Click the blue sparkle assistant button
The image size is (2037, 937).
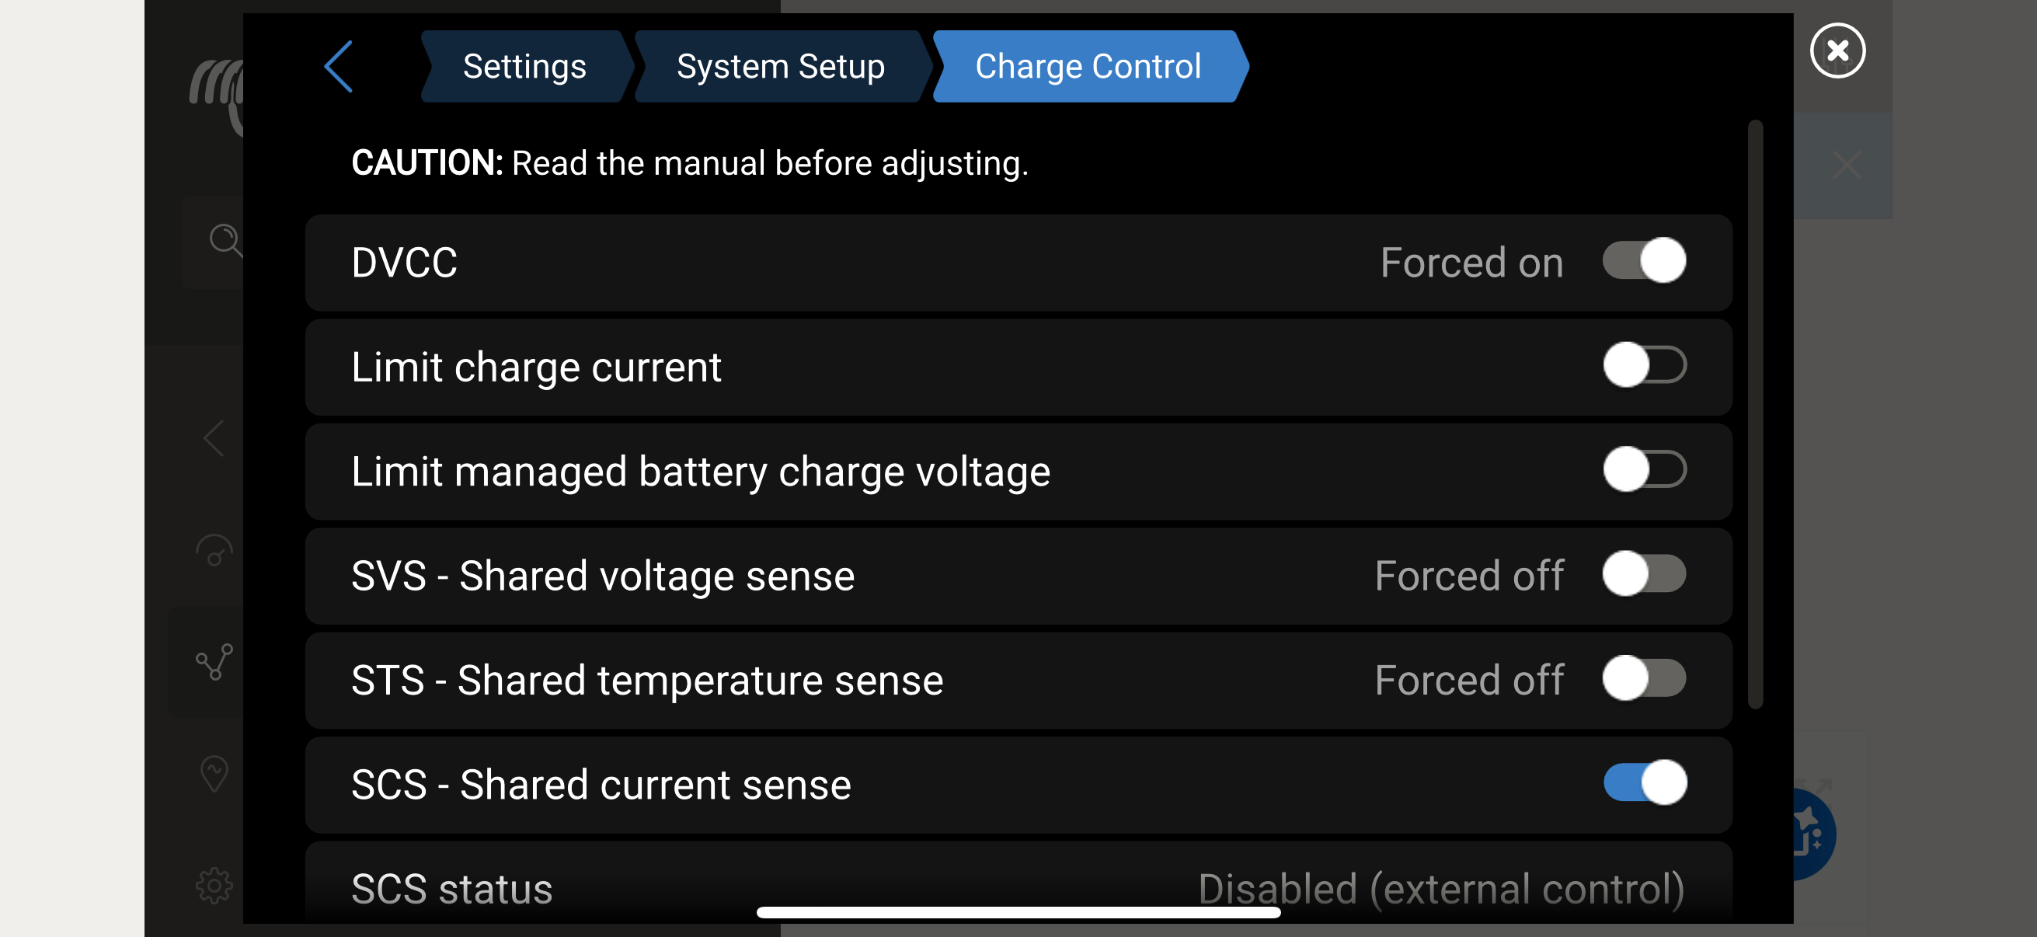point(1812,834)
